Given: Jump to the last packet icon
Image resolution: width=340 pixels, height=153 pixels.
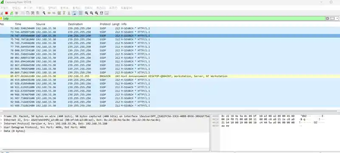Looking at the screenshot, I should [x=69, y=13].
